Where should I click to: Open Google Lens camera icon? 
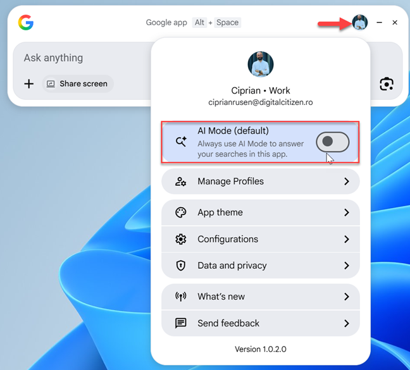click(387, 84)
